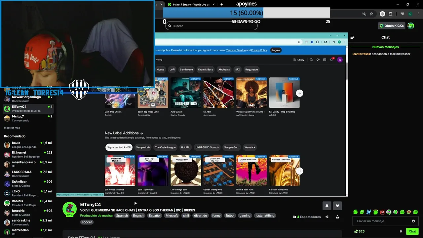Click the Buscar search field
Screen dimensions: 423x238
pos(211,26)
